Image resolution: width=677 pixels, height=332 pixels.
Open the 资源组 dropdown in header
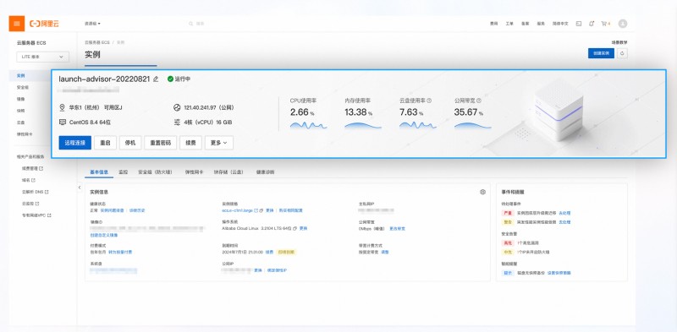tap(92, 24)
